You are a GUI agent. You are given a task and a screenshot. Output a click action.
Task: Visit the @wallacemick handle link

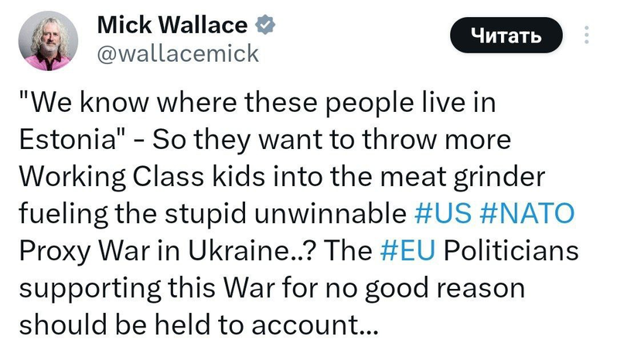click(178, 53)
